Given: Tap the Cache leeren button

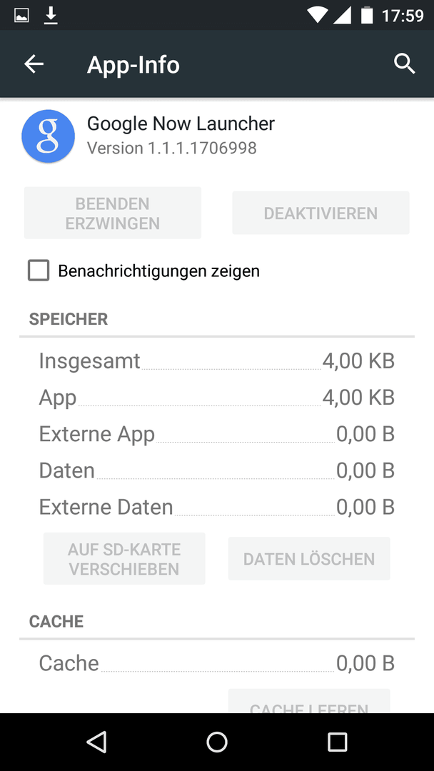Looking at the screenshot, I should pyautogui.click(x=309, y=702).
